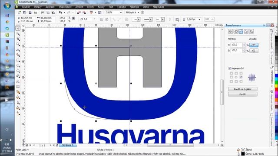This screenshot has height=156, width=278.
Task: Select the Pick tool in toolbox
Action: pyautogui.click(x=18, y=28)
